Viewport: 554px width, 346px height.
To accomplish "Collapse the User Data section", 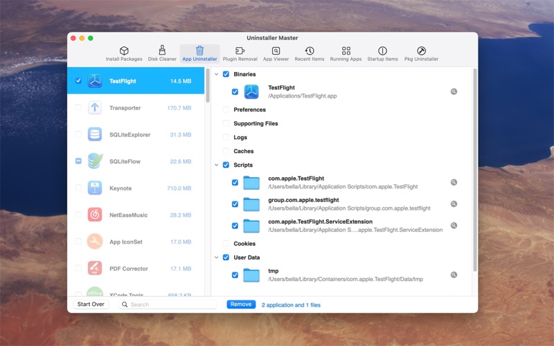I will click(x=217, y=257).
